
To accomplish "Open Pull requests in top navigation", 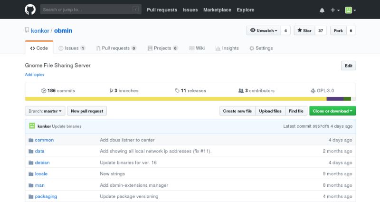I will click(162, 10).
